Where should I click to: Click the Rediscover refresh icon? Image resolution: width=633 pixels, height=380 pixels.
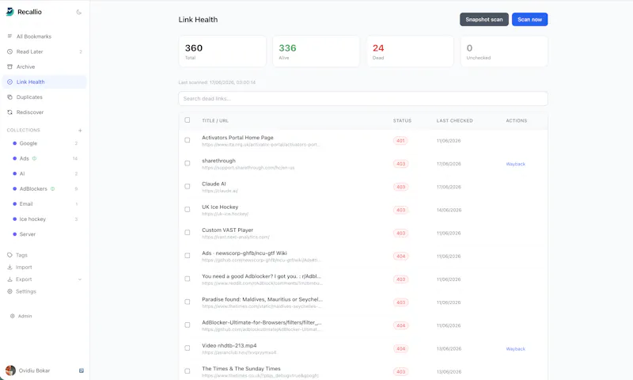coord(9,112)
